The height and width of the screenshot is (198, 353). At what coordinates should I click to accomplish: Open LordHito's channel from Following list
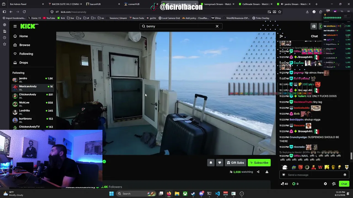tap(33, 112)
